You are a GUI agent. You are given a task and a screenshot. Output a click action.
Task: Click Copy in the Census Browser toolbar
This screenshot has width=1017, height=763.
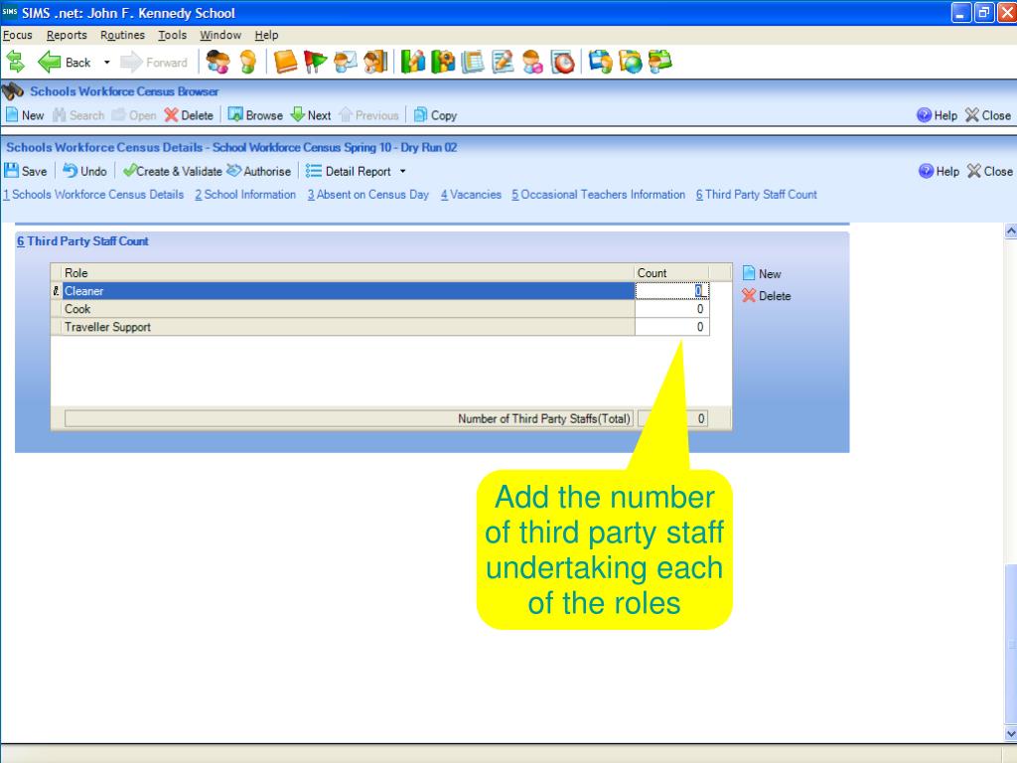coord(435,115)
